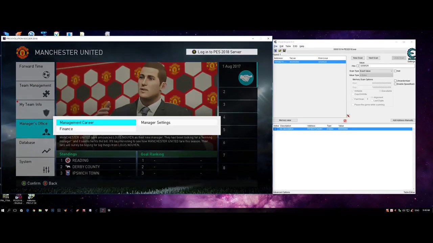433x243 pixels.
Task: Select Management Career menu option
Action: point(96,123)
